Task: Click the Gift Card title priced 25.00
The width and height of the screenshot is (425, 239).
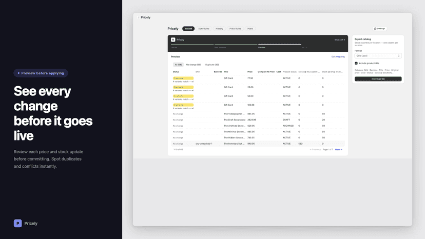Action: click(228, 87)
